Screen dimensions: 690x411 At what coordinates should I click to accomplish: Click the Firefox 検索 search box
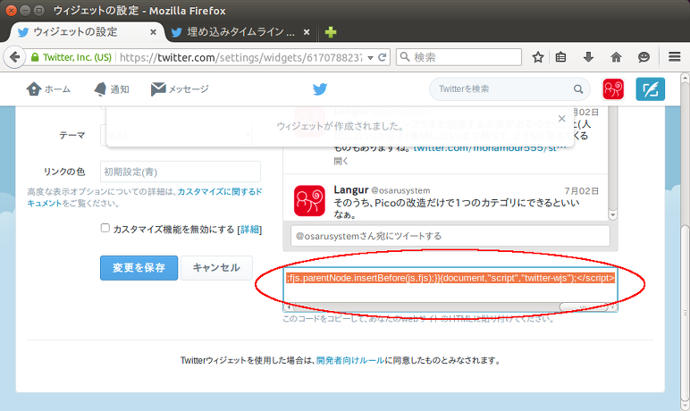(459, 57)
